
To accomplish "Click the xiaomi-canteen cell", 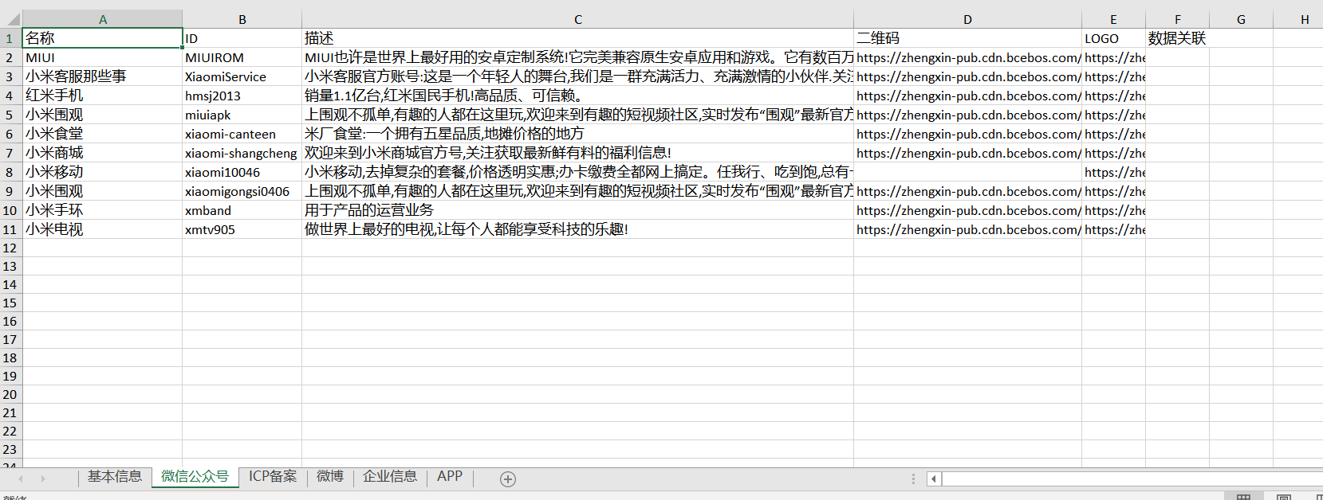I will pyautogui.click(x=242, y=134).
